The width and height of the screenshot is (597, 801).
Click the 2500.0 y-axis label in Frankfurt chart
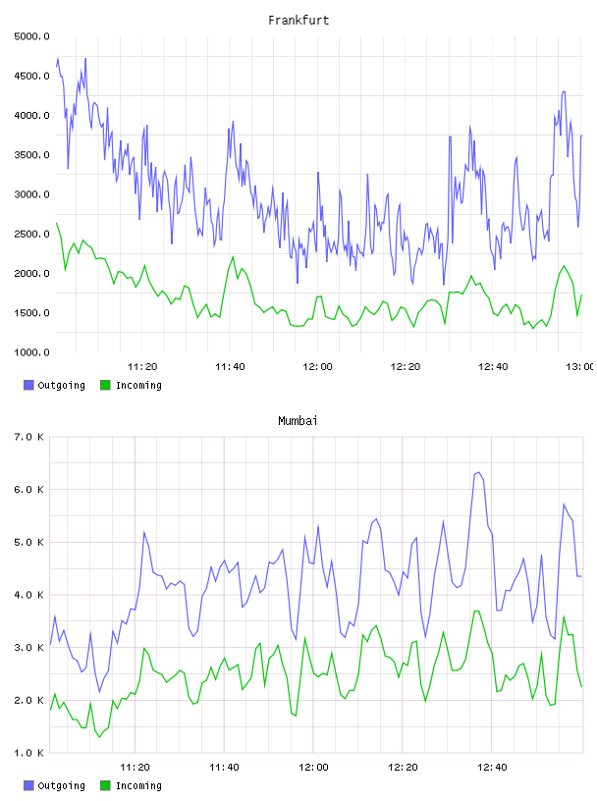pos(31,234)
